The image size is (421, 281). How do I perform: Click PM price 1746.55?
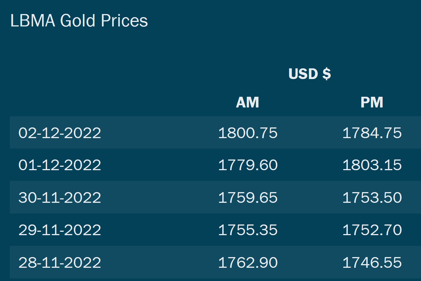pyautogui.click(x=372, y=262)
